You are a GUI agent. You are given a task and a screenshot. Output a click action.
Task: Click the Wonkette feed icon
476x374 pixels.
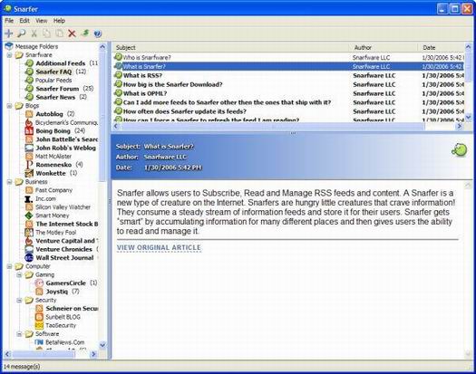[29, 173]
